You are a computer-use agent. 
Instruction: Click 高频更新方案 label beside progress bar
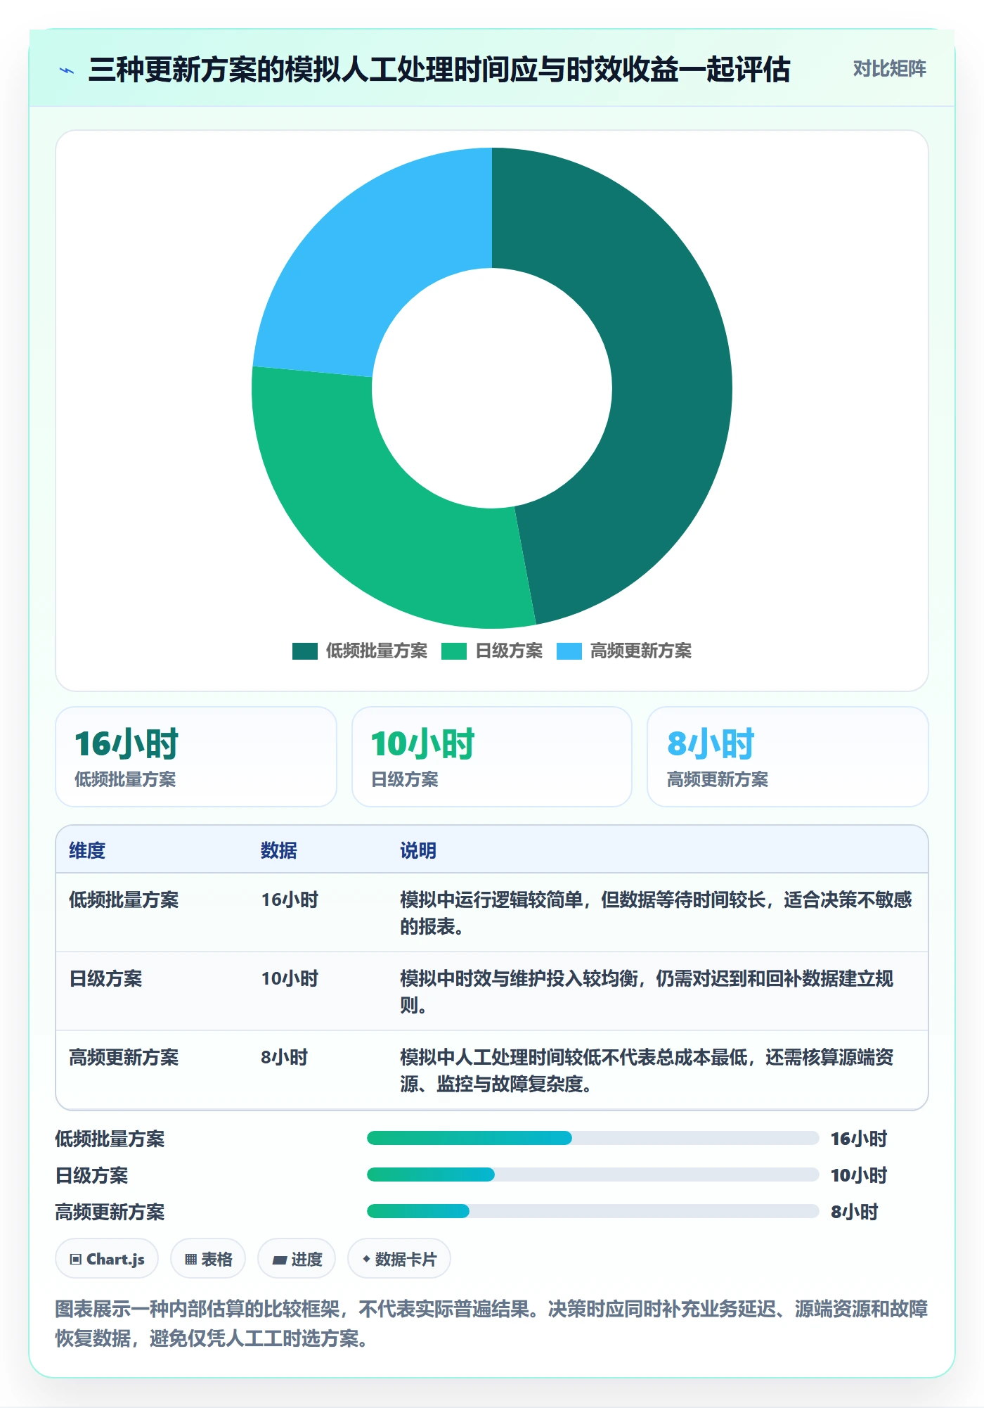coord(110,1212)
